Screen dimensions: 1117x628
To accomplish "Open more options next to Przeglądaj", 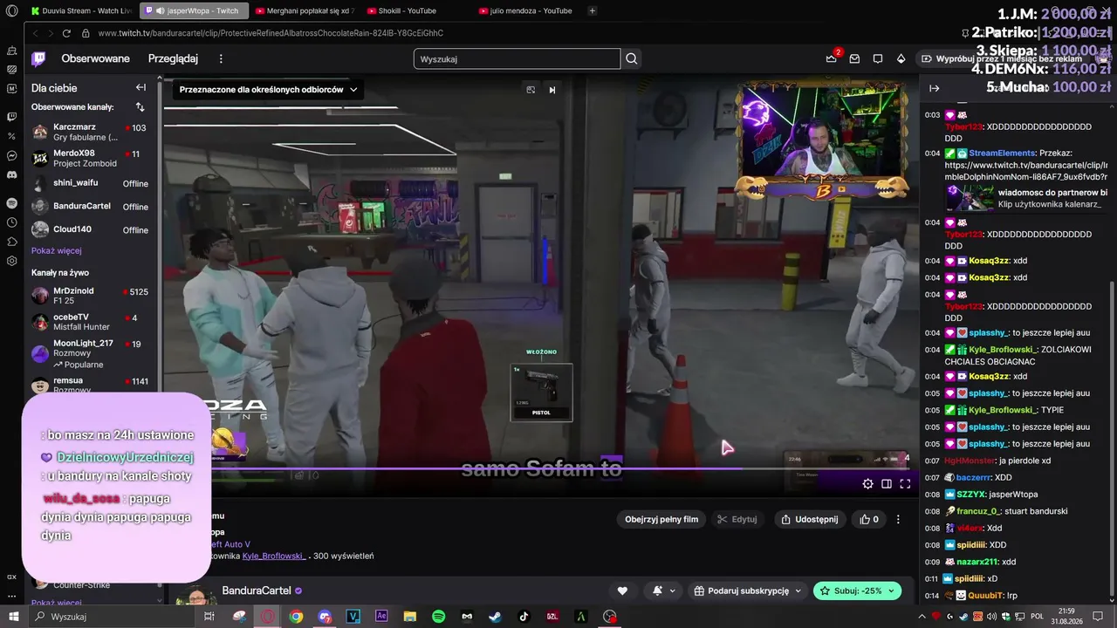I will pos(221,58).
